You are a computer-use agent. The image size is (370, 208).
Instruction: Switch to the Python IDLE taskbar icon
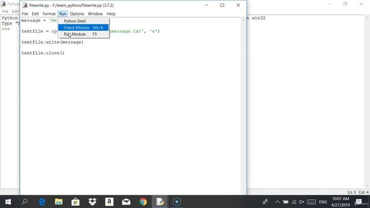point(160,202)
